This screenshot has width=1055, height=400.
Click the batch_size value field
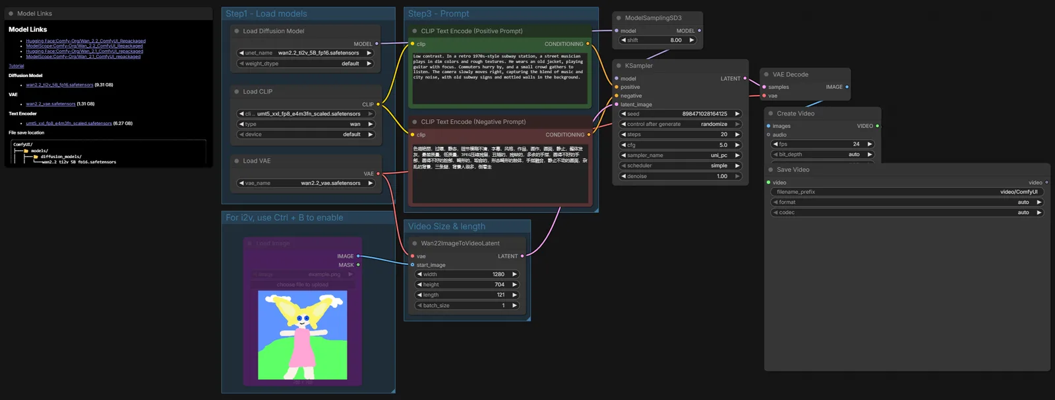click(467, 305)
